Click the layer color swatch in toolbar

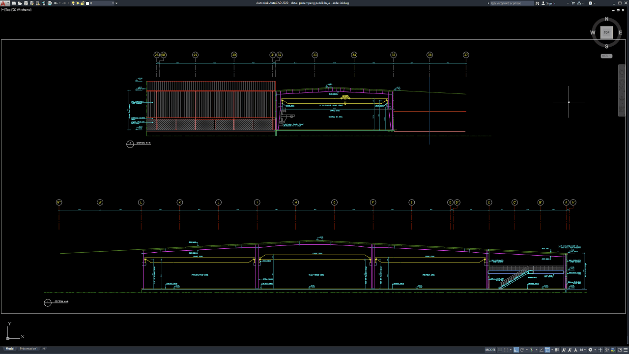[87, 3]
